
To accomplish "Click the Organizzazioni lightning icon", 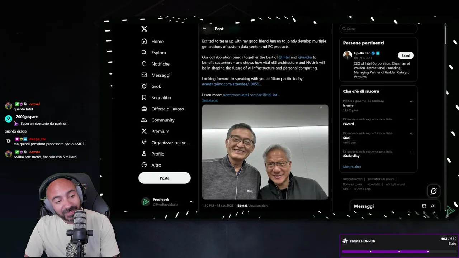I will coord(144,142).
